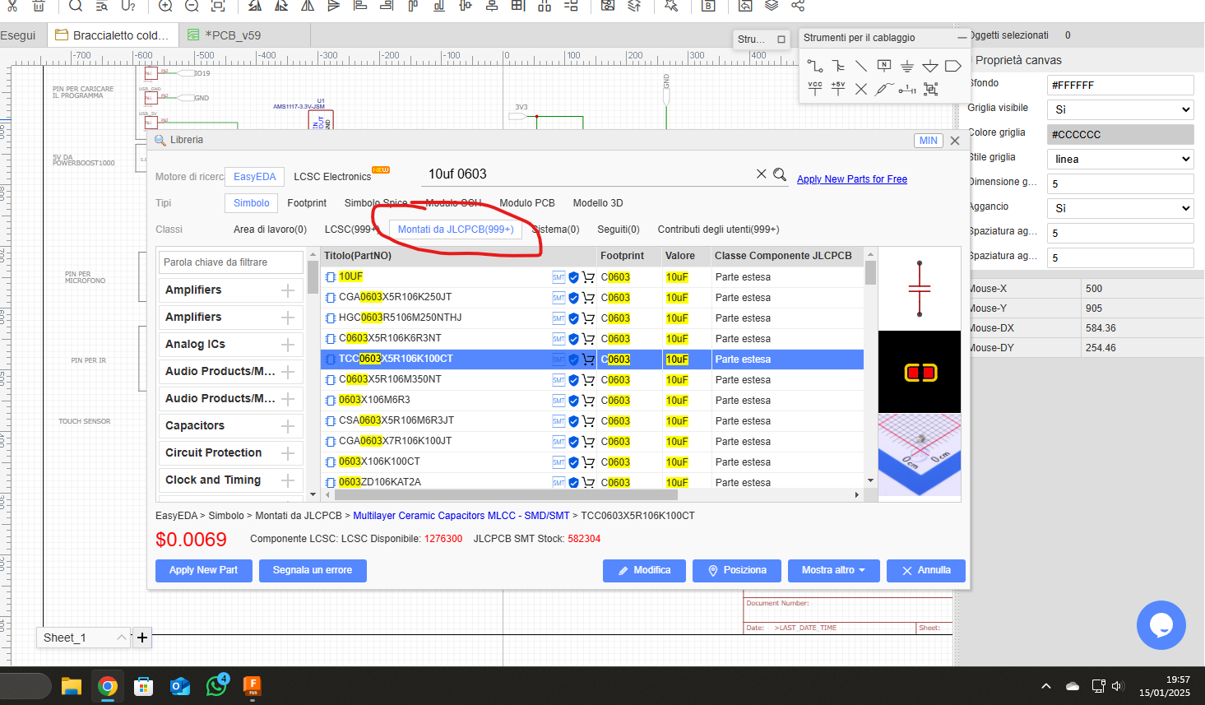Screen dimensions: 1205x705
Task: Open the Multilayer Ceramic Capacitors MLCC breadcrumb link
Action: tap(461, 516)
